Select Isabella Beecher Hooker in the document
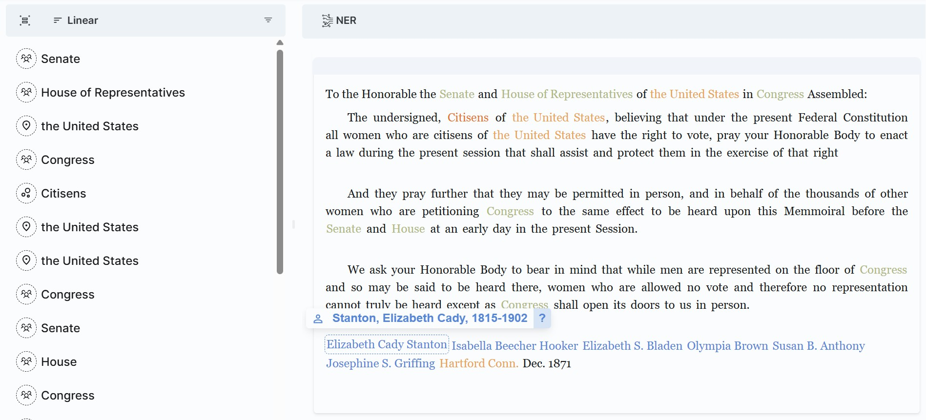The height and width of the screenshot is (420, 926). click(515, 346)
